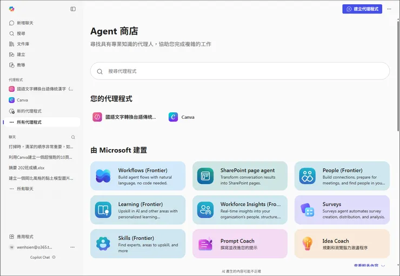
Task: Open Skills (Frontier) agent card
Action: pos(138,244)
